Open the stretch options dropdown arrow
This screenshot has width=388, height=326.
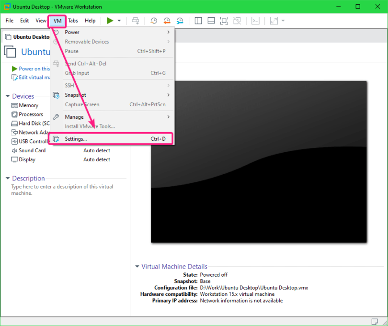(283, 21)
